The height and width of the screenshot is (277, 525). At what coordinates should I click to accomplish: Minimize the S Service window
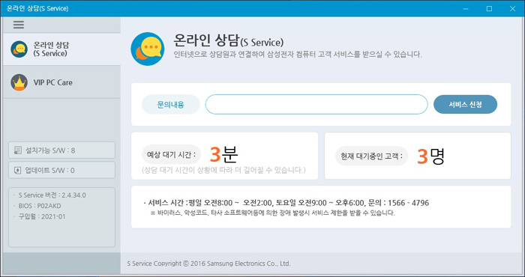[x=466, y=9]
